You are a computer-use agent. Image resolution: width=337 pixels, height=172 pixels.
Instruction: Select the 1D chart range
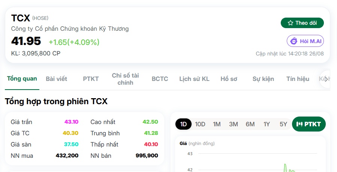pyautogui.click(x=183, y=124)
